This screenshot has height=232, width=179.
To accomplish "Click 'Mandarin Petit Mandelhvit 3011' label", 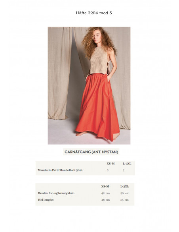I will 61,170.
